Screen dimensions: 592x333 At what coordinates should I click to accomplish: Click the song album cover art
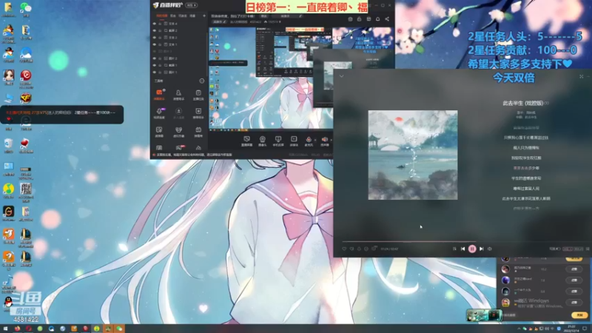[x=413, y=155]
